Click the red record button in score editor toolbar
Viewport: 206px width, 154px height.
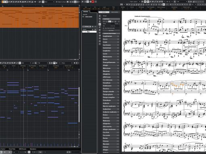click(93, 2)
